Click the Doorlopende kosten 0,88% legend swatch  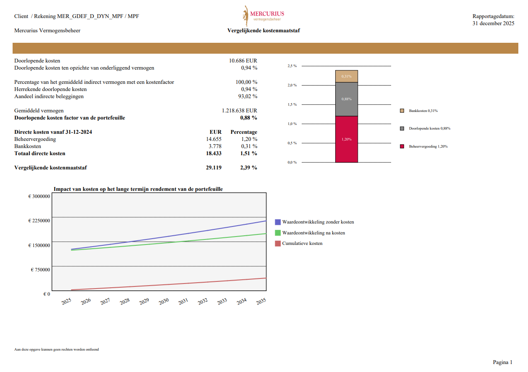pyautogui.click(x=402, y=128)
